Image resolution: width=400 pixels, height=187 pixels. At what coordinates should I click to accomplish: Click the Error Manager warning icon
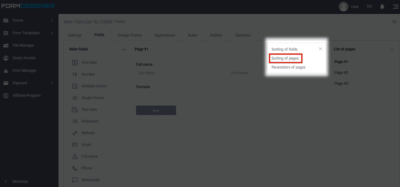coord(6,71)
